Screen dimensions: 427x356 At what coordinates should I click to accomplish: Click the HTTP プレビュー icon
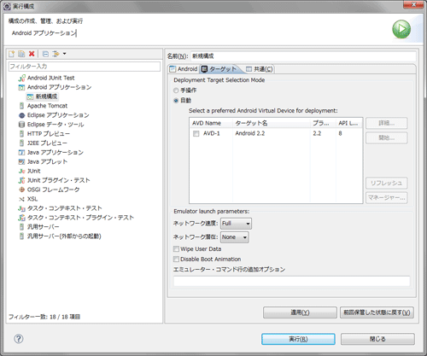[x=21, y=134]
